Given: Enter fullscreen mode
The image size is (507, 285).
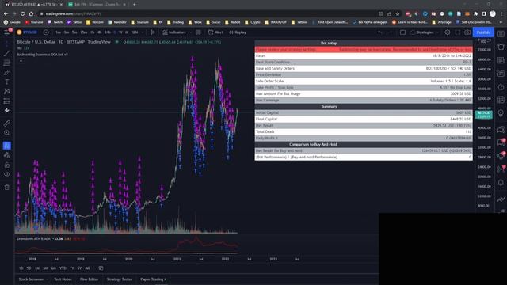Looking at the screenshot, I should click(x=458, y=32).
